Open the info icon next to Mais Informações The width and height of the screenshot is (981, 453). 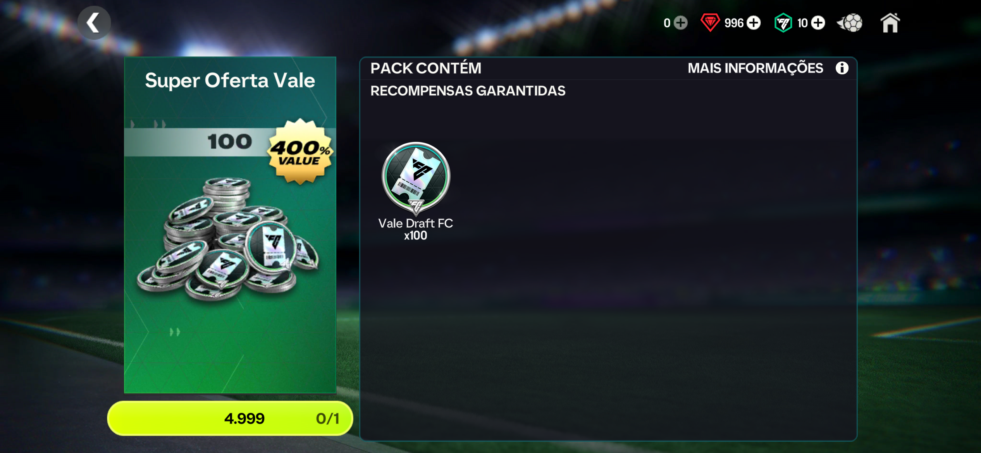[x=842, y=68]
